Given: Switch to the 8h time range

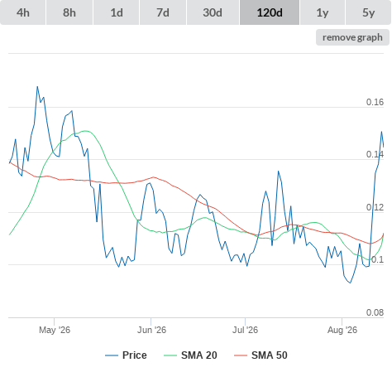Looking at the screenshot, I should 69,12.
